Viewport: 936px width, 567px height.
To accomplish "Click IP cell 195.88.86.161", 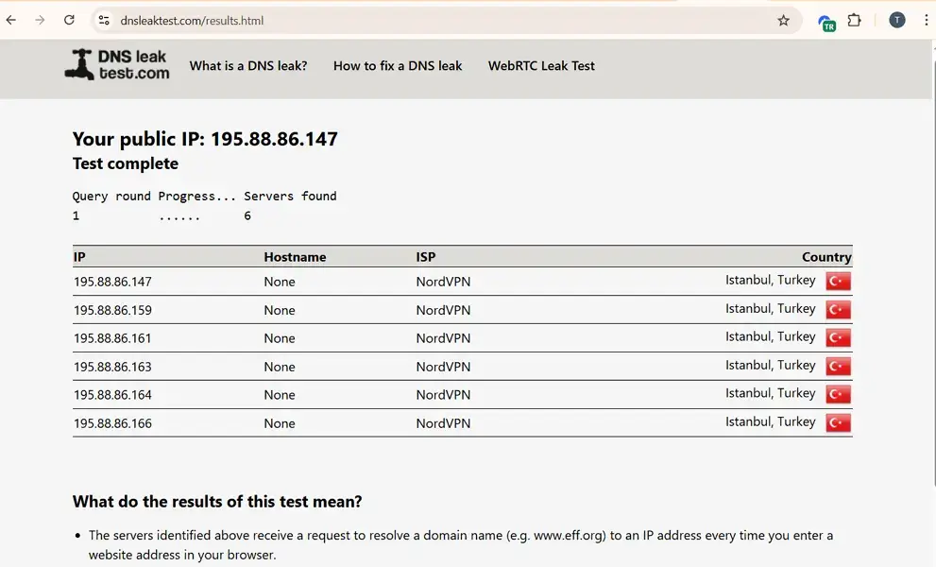I will pos(112,338).
